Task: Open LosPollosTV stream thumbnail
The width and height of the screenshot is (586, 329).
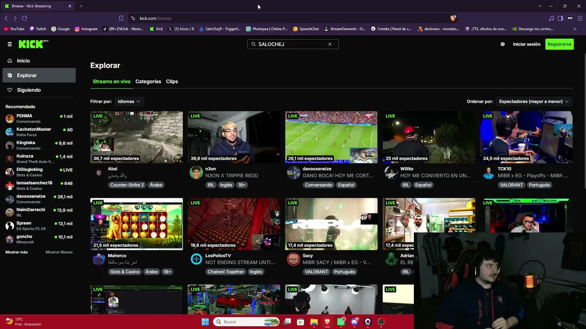Action: tap(234, 224)
